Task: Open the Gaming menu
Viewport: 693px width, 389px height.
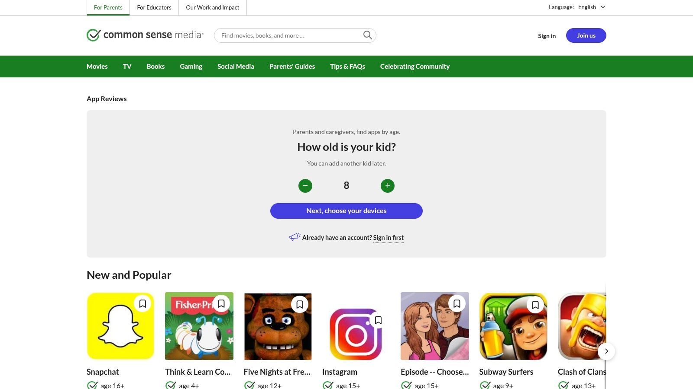Action: 191,67
